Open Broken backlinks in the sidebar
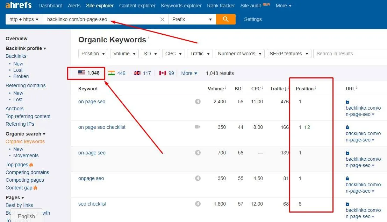The width and height of the screenshot is (387, 222). click(x=21, y=76)
